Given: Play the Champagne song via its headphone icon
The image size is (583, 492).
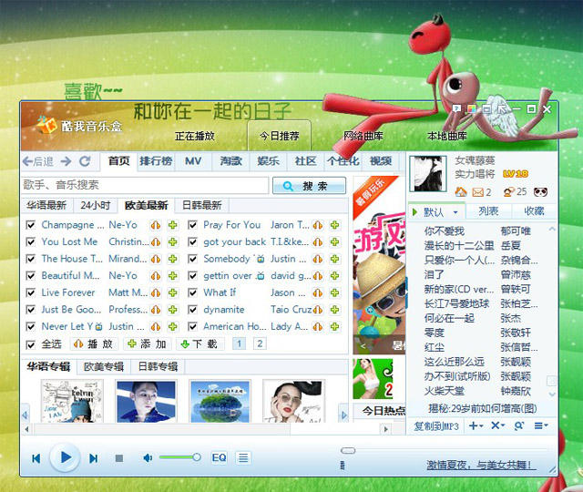Looking at the screenshot, I should pyautogui.click(x=156, y=225).
